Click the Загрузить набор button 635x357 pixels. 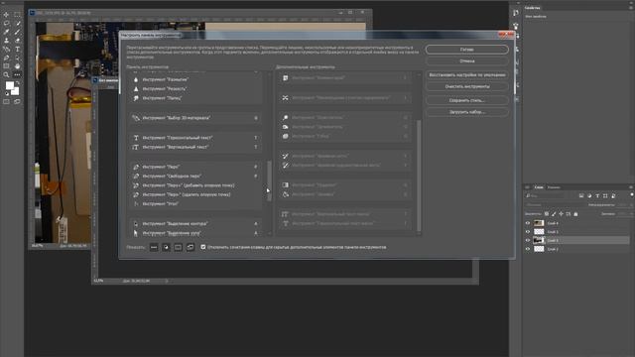point(467,112)
